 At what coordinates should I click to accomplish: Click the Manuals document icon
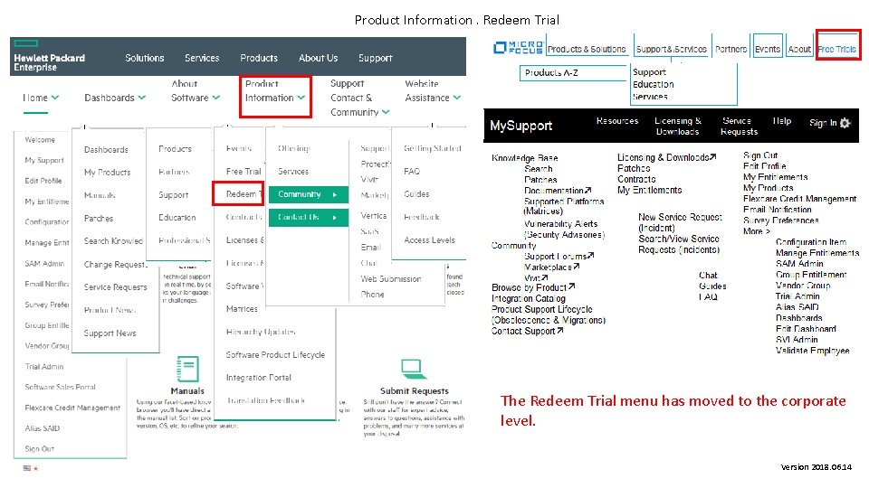187,369
